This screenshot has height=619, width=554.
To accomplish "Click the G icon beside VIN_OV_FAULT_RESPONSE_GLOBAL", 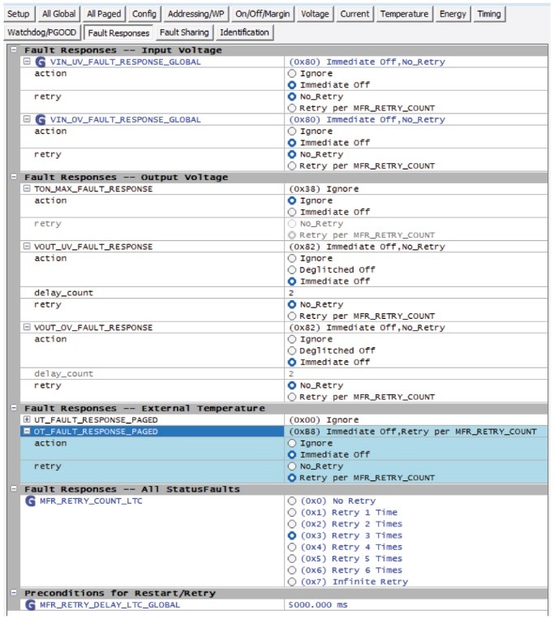I will click(41, 119).
